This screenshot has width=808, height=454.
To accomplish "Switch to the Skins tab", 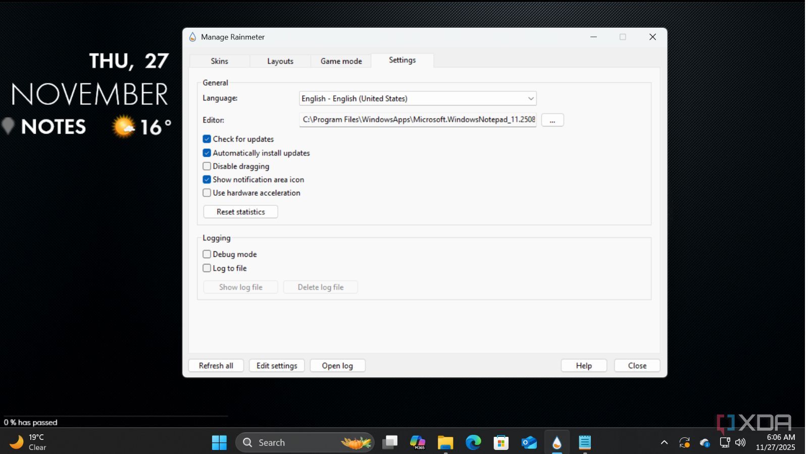I will click(x=219, y=61).
